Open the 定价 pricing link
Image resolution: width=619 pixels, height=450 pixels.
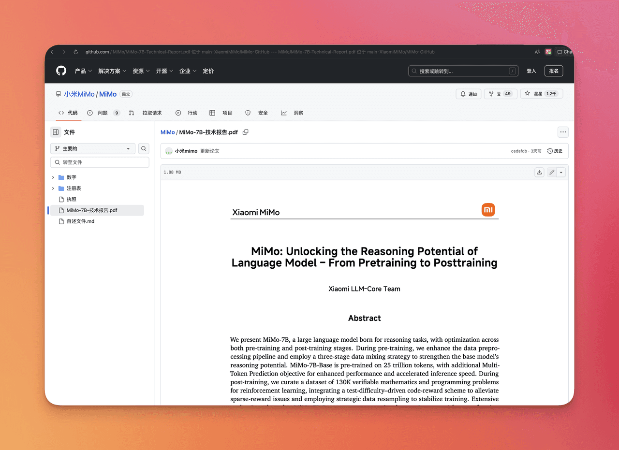[208, 71]
